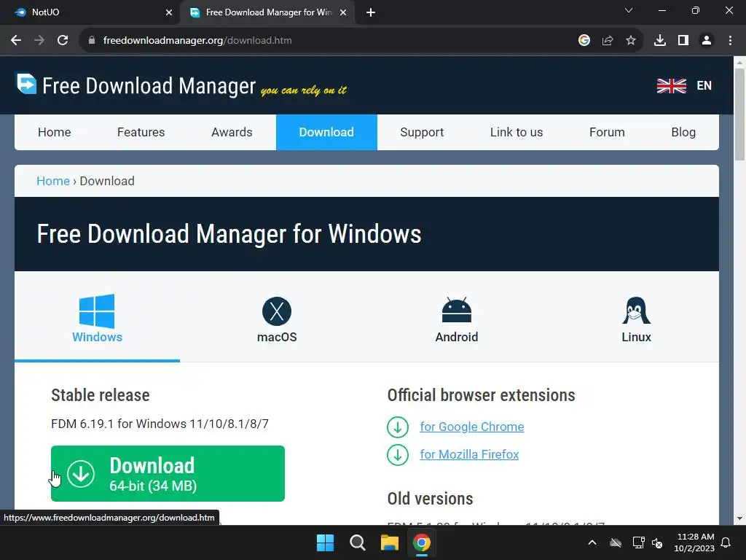
Task: Click the cloud sync tray icon
Action: click(x=616, y=542)
